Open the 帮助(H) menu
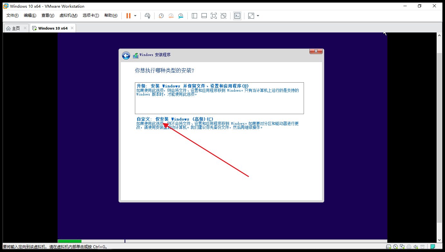This screenshot has width=445, height=252. [x=111, y=15]
